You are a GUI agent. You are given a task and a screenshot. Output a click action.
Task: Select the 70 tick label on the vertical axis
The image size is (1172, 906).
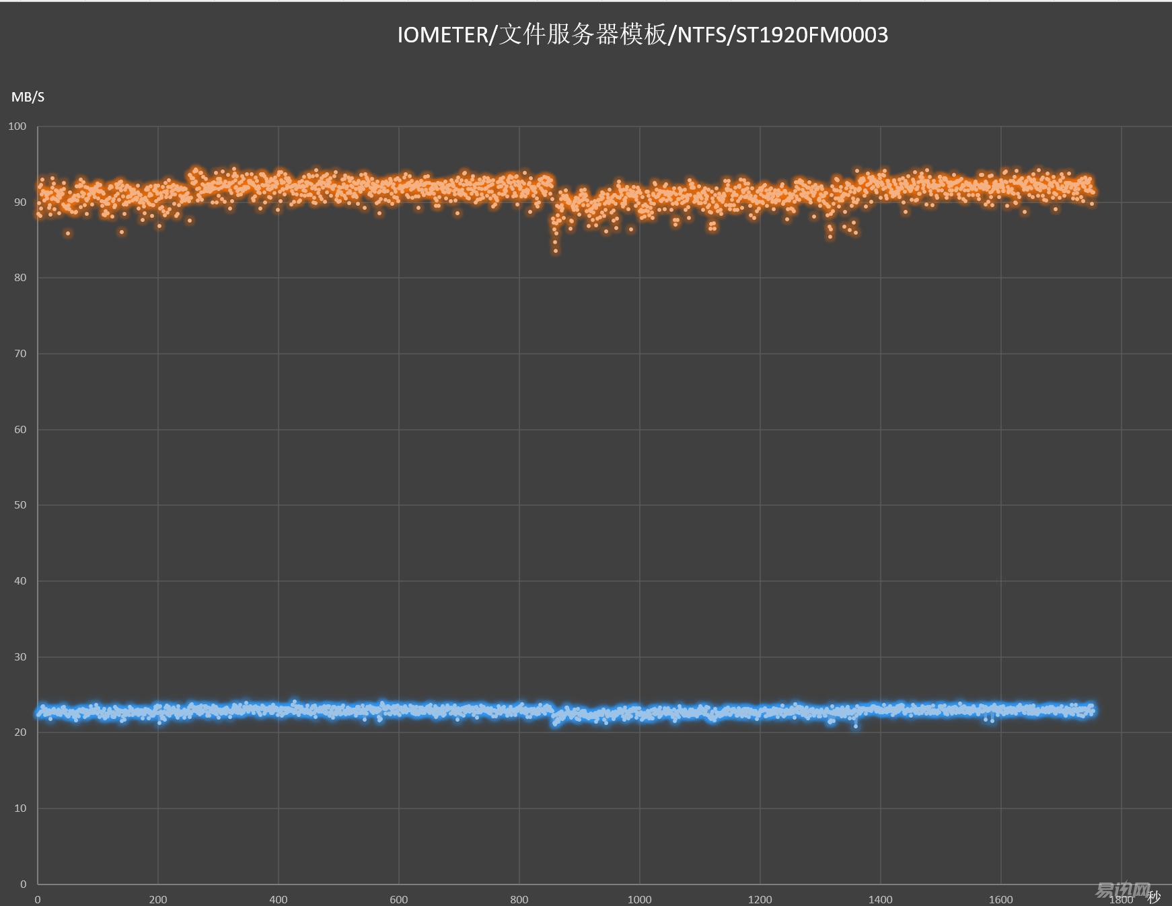(20, 354)
